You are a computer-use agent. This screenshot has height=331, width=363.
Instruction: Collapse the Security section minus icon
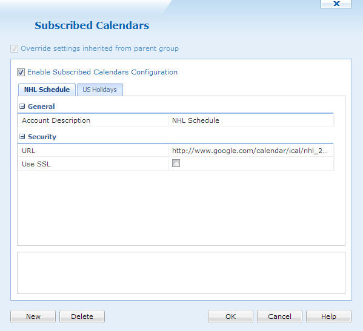[22, 137]
